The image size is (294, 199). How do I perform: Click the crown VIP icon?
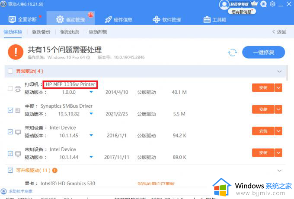(x=254, y=4)
